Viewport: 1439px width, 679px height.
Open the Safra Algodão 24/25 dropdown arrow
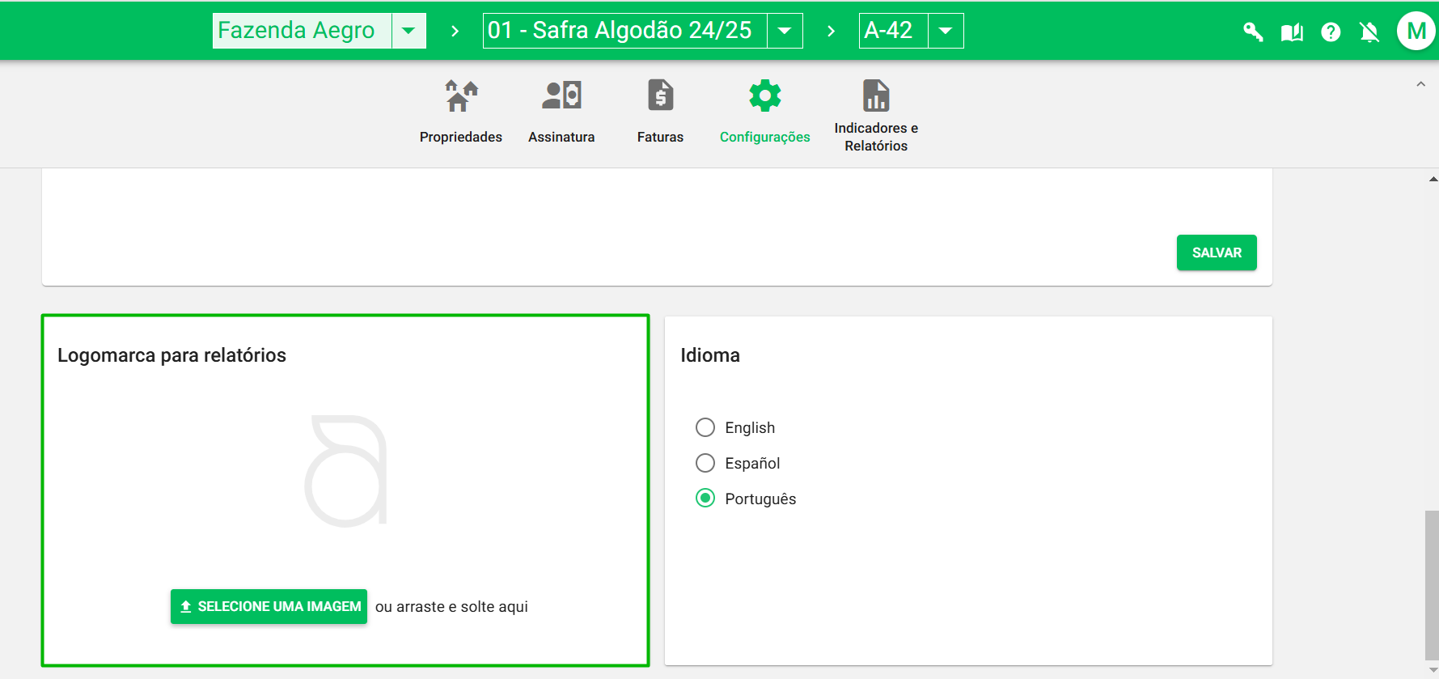tap(784, 31)
